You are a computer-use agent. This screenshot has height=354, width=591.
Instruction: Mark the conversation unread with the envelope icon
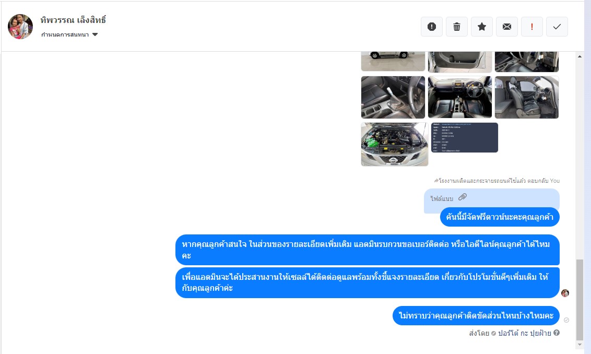pos(506,27)
